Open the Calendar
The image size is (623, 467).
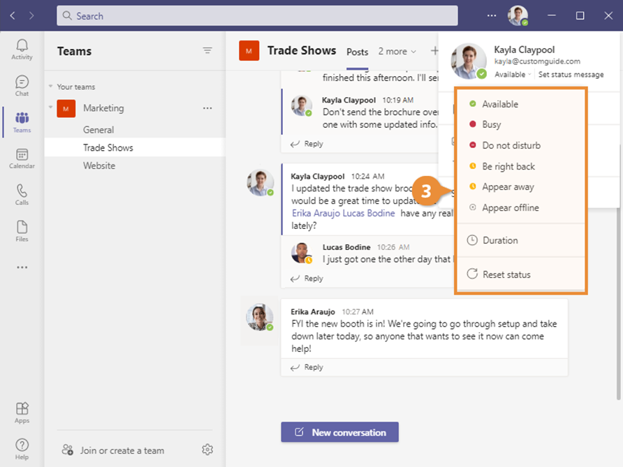22,158
